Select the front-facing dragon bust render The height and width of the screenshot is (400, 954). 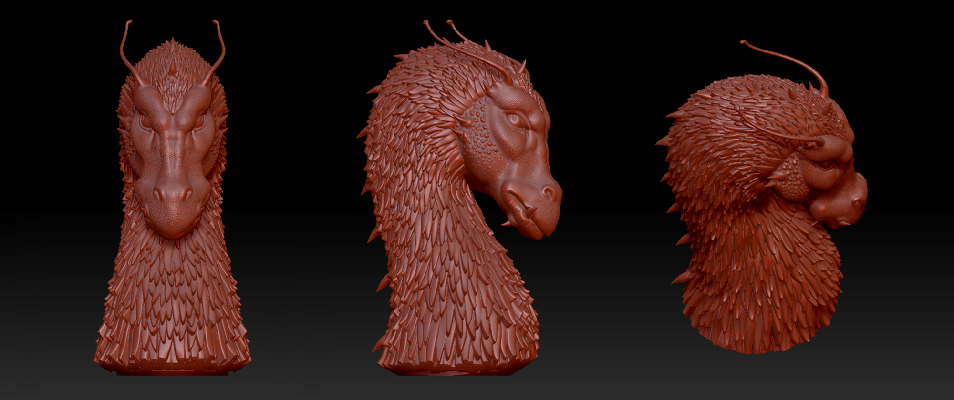(x=172, y=198)
